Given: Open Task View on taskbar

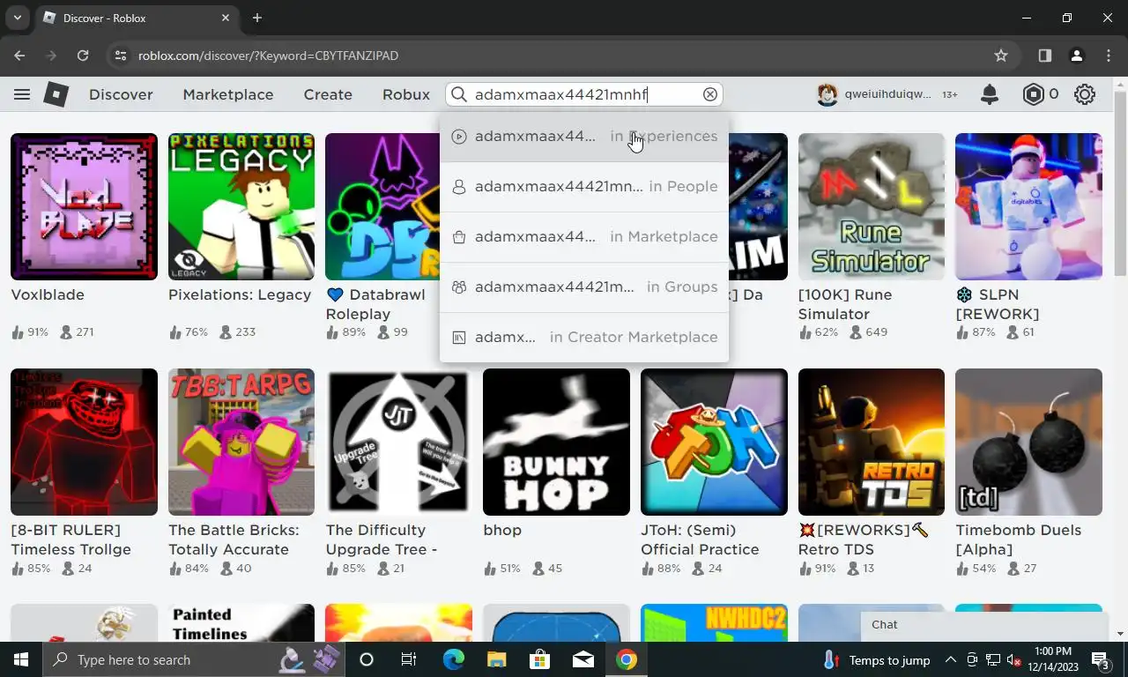Looking at the screenshot, I should [409, 659].
